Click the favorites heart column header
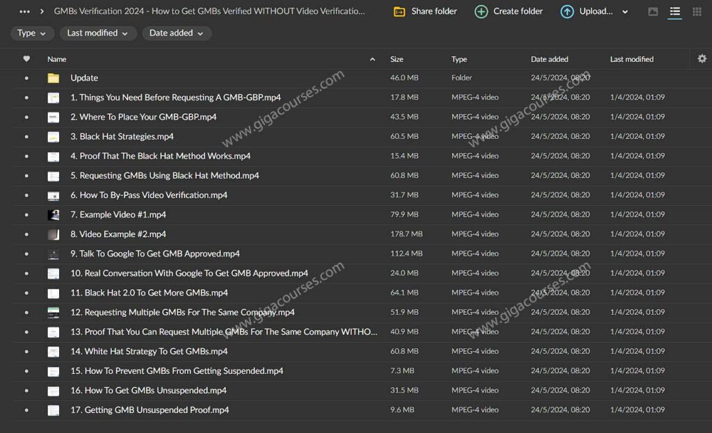Screen dimensions: 712x433 (26, 59)
